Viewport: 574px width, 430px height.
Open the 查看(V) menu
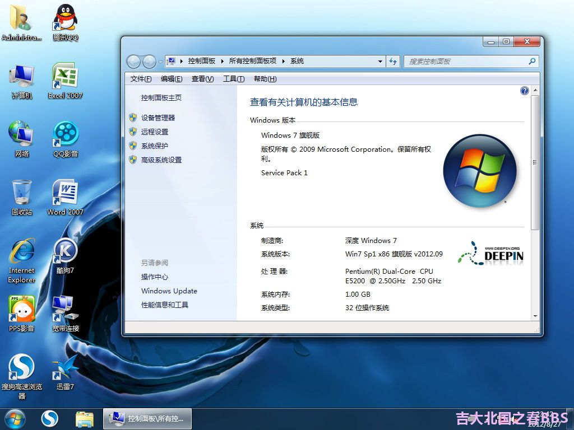coord(202,78)
